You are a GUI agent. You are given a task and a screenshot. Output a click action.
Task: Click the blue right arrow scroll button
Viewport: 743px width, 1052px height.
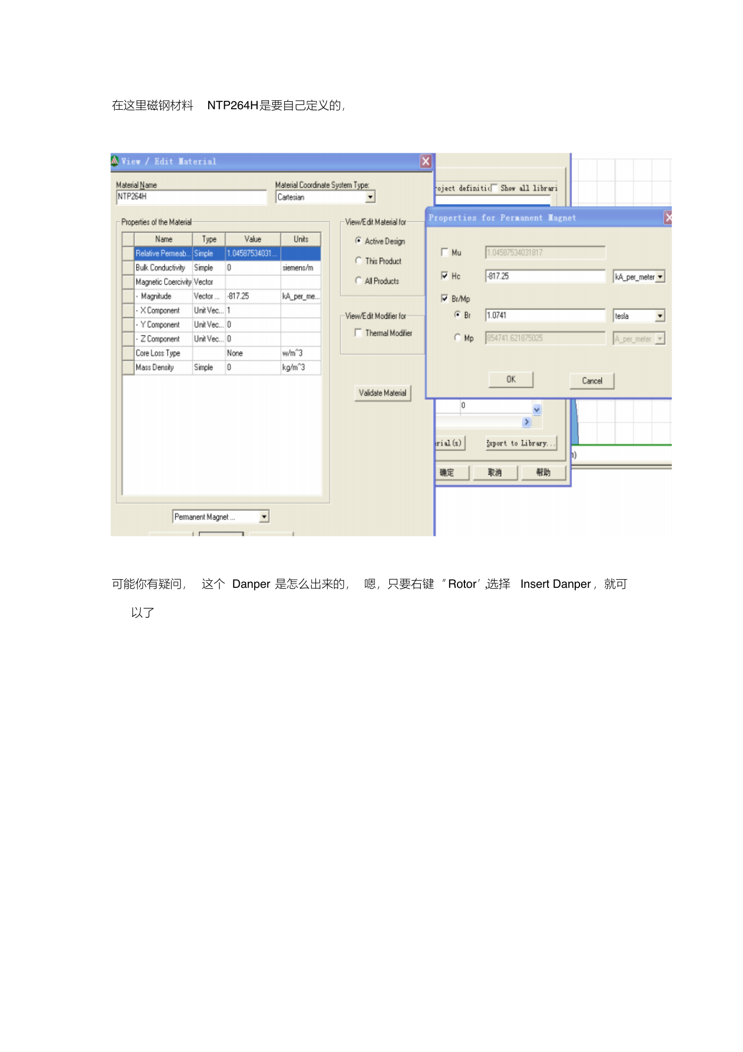pyautogui.click(x=527, y=422)
